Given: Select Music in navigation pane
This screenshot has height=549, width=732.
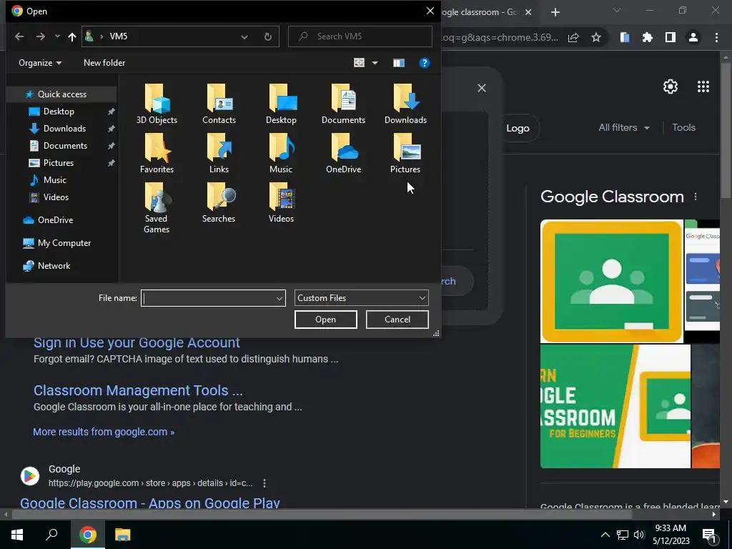Looking at the screenshot, I should (x=54, y=180).
